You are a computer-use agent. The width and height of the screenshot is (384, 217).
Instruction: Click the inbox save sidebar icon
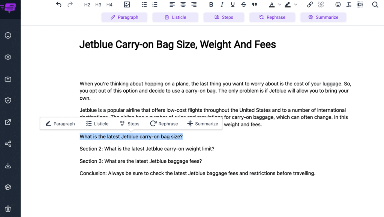click(8, 79)
